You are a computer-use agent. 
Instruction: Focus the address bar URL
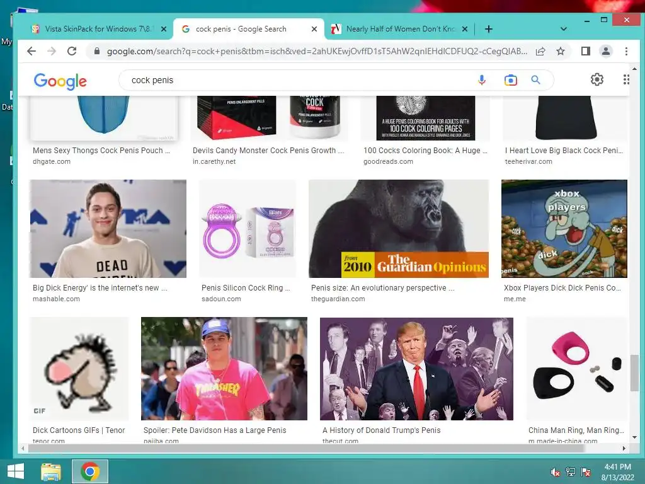(317, 51)
